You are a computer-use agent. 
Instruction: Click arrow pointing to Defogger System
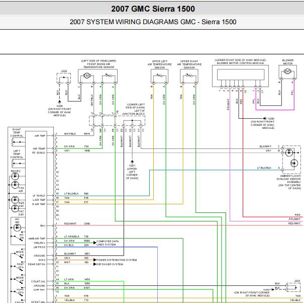95,264
